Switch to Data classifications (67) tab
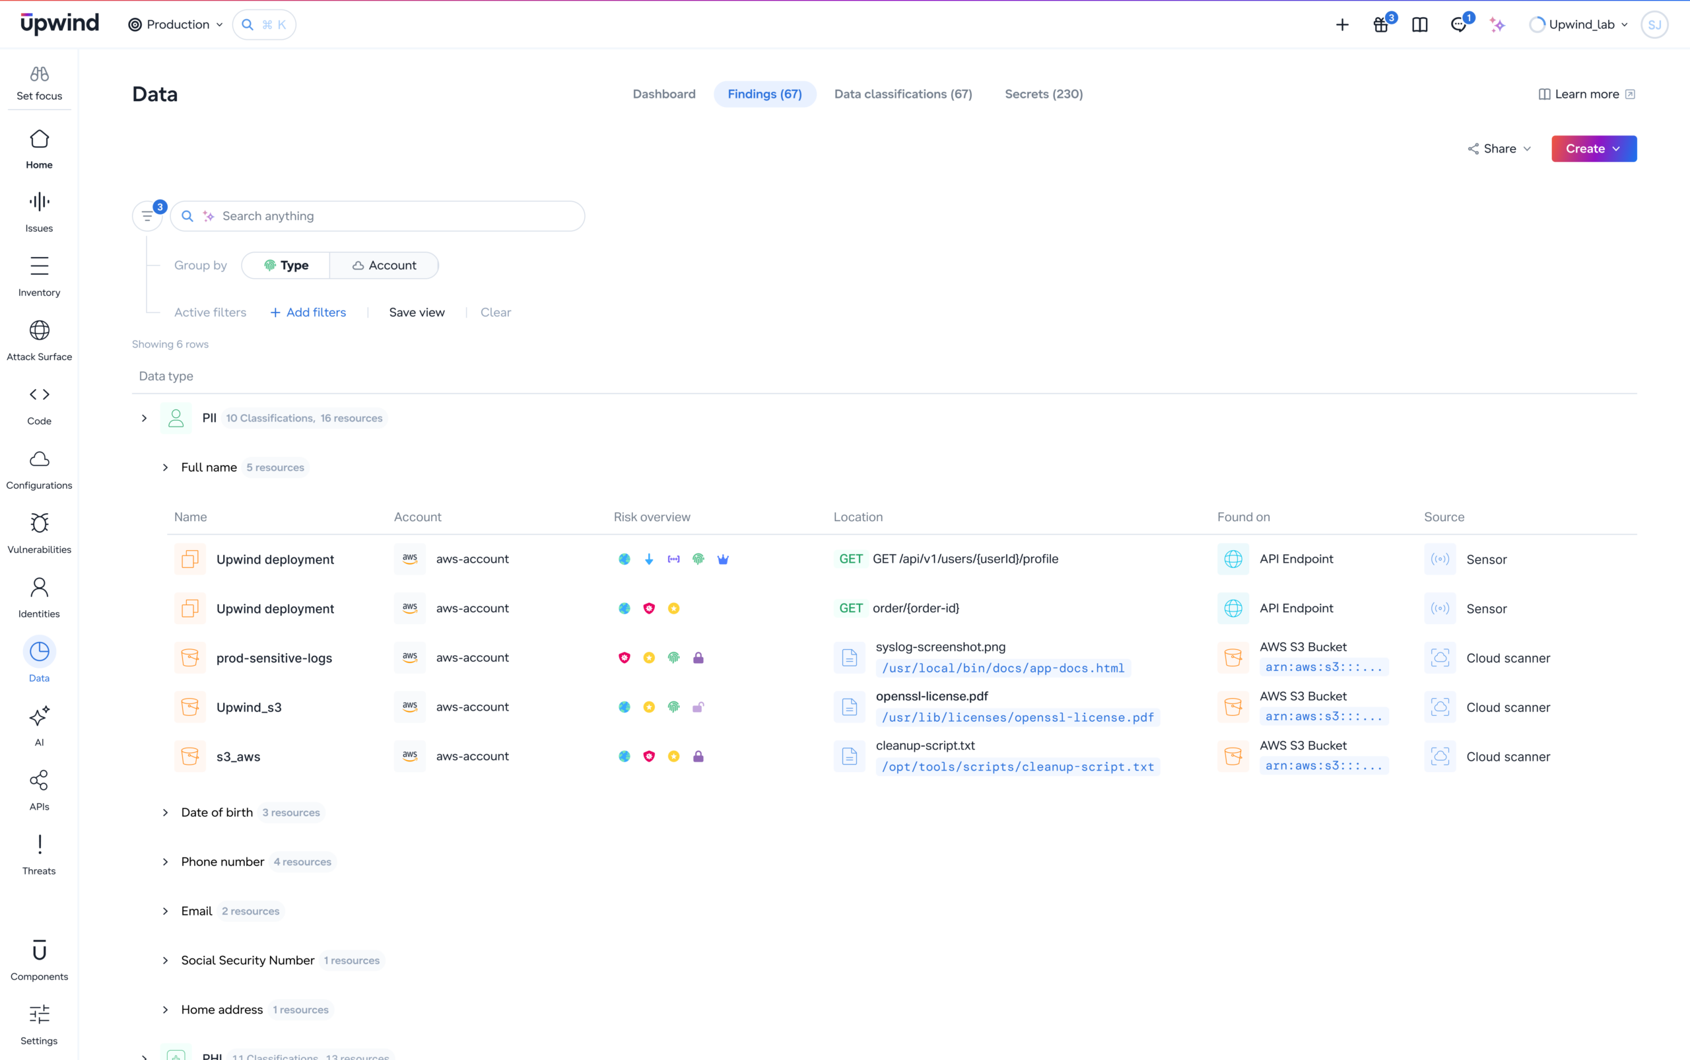Screen dimensions: 1690x1060 902,94
